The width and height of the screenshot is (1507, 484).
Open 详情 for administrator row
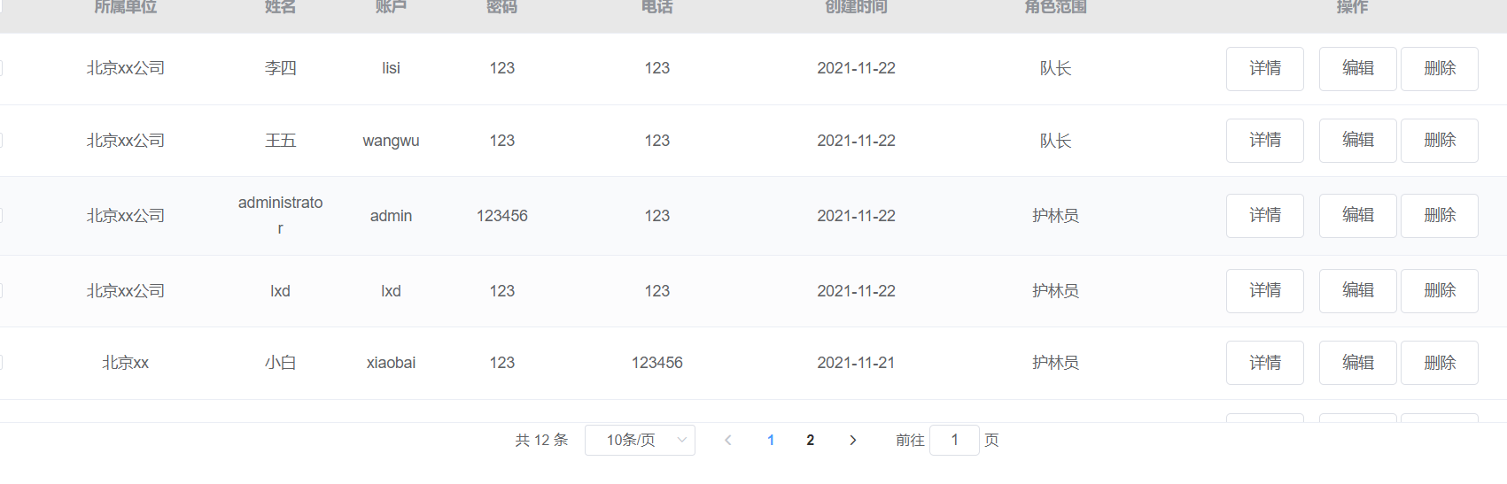click(1265, 216)
